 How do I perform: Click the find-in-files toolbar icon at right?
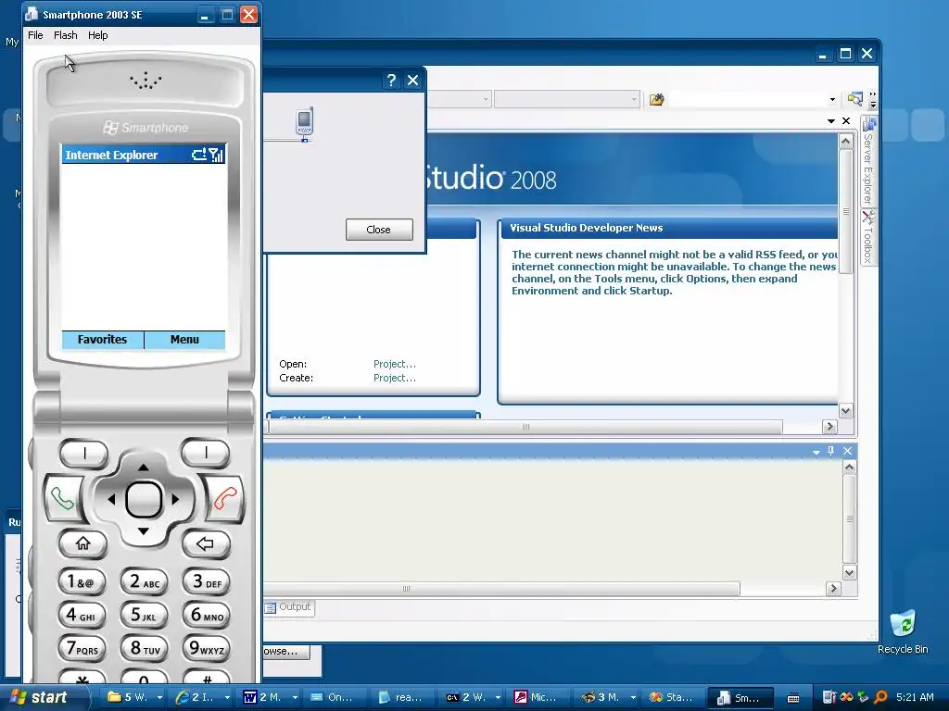coord(854,99)
